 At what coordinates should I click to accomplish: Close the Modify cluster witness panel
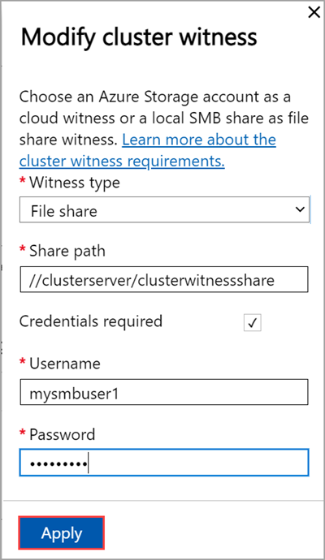pyautogui.click(x=314, y=12)
